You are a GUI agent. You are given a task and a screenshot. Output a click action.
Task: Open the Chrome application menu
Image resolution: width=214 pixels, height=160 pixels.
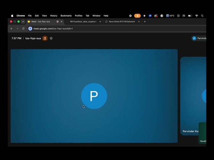(x=21, y=16)
